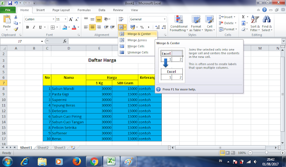Screen dimensions: 286x167
Task: Choose Merge & Center menu option
Action: (138, 34)
